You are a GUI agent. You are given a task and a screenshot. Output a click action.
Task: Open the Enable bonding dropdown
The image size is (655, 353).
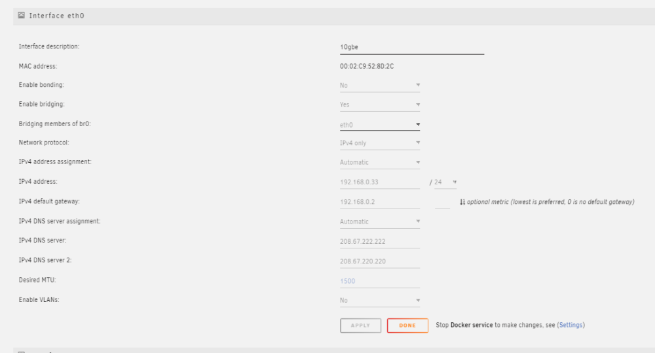click(x=380, y=86)
